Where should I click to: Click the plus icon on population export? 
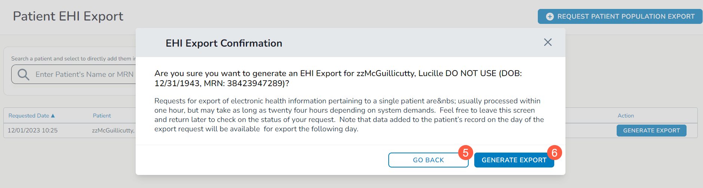click(x=550, y=17)
